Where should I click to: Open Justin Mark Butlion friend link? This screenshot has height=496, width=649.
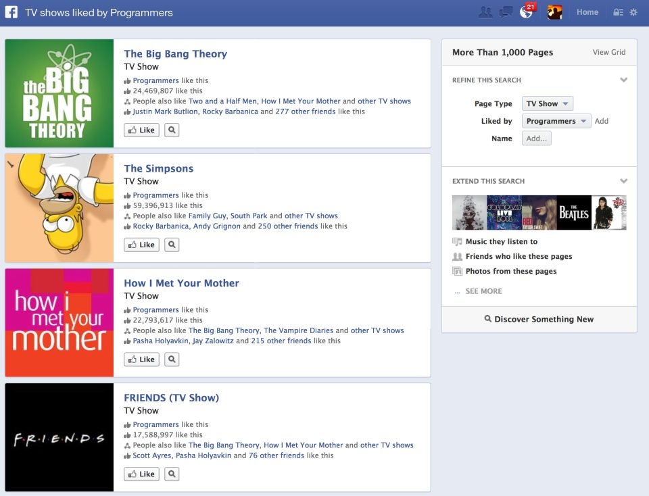pos(165,111)
